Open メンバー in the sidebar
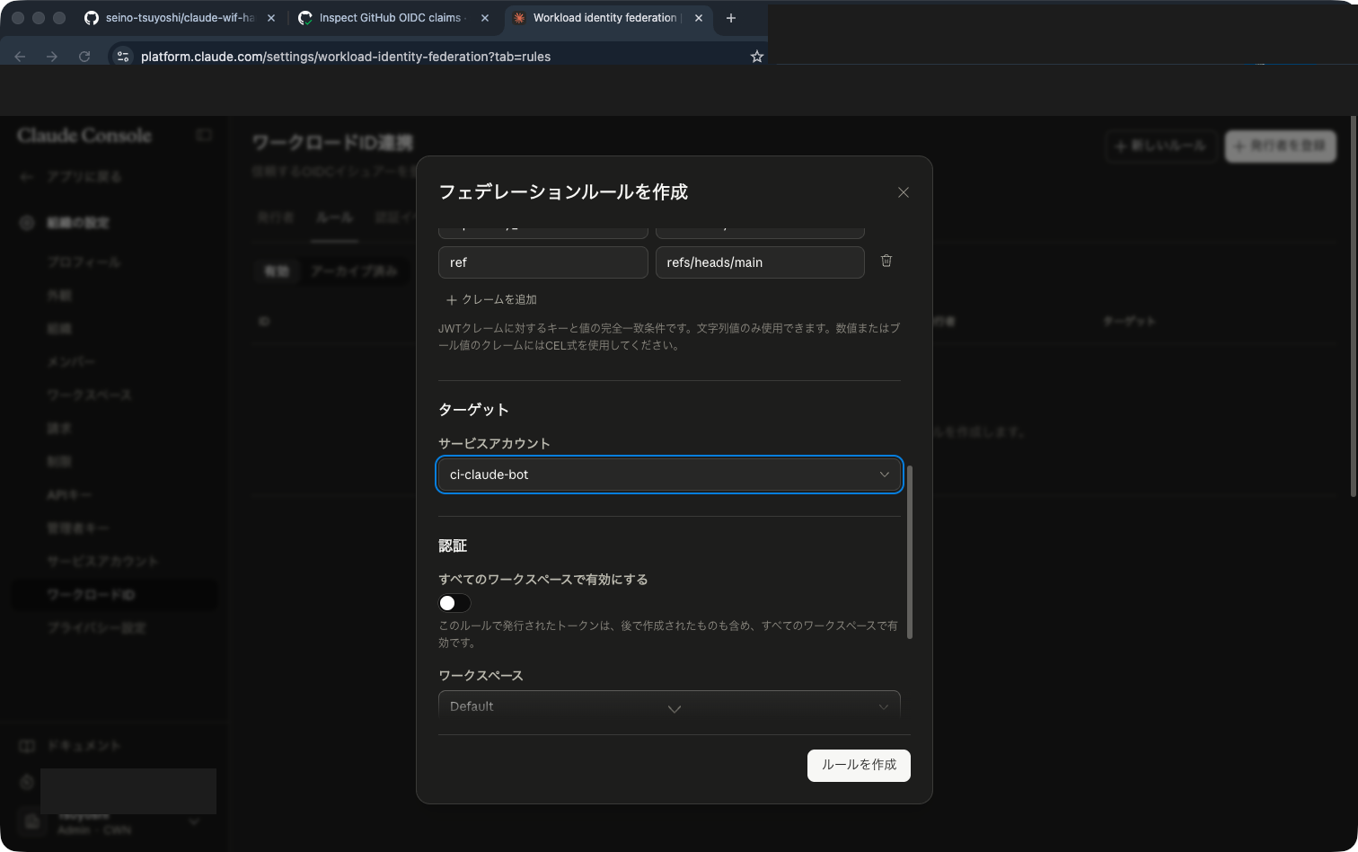The height and width of the screenshot is (852, 1358). (71, 361)
